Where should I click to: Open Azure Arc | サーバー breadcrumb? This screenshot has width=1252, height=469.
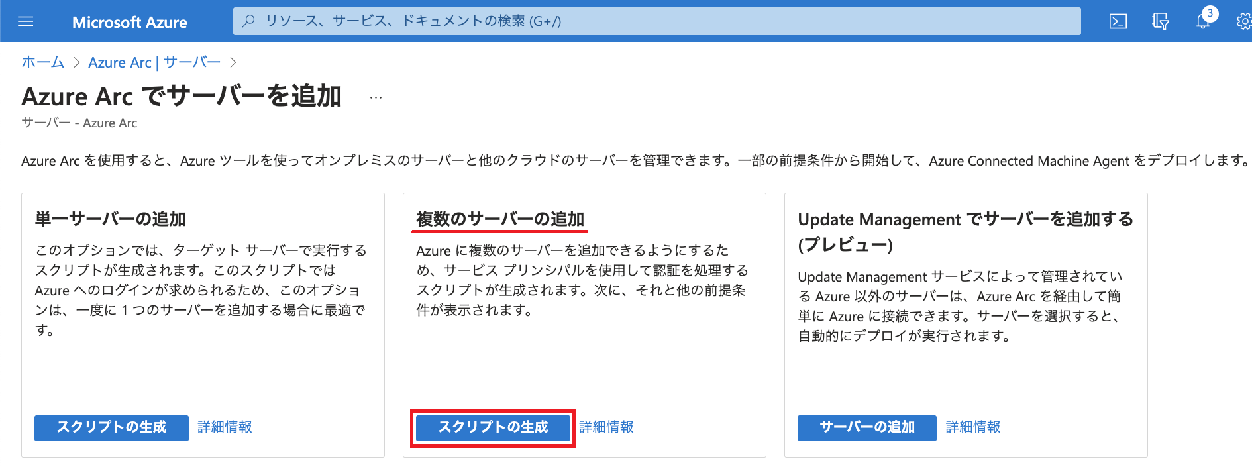(x=154, y=62)
